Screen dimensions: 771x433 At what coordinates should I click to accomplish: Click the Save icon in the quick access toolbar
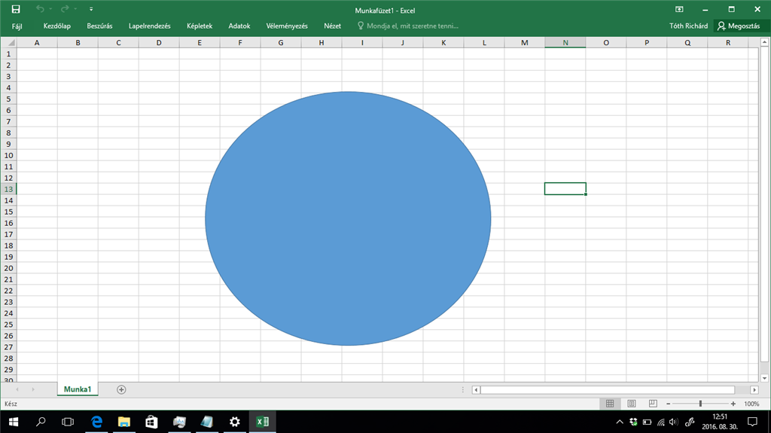(16, 9)
